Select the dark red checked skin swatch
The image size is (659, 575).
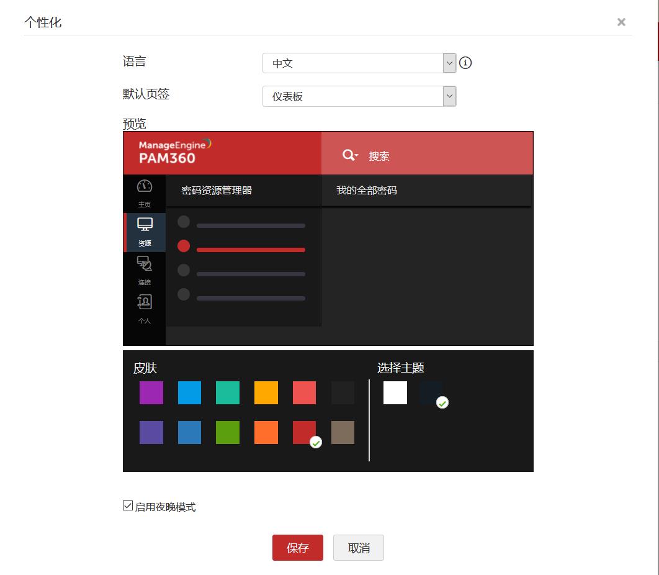point(304,432)
